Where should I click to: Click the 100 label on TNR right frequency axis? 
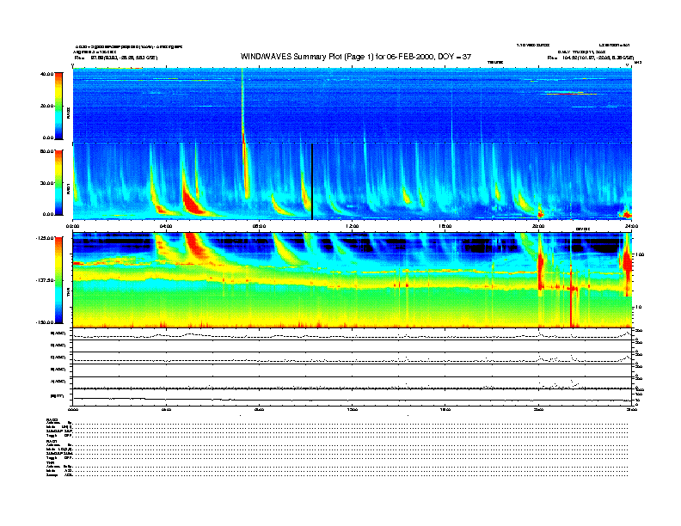(640, 254)
